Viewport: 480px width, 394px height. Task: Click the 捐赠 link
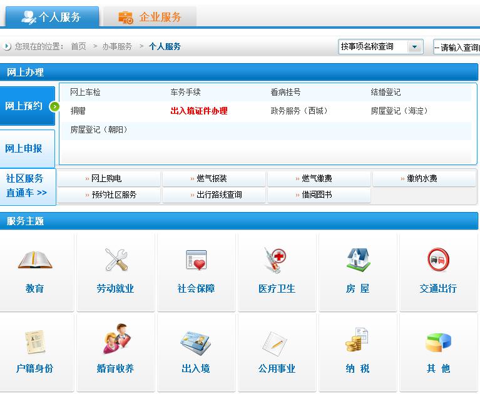78,111
